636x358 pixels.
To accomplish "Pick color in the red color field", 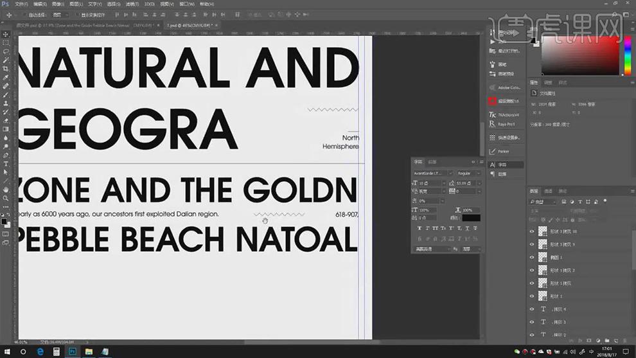I will point(581,55).
